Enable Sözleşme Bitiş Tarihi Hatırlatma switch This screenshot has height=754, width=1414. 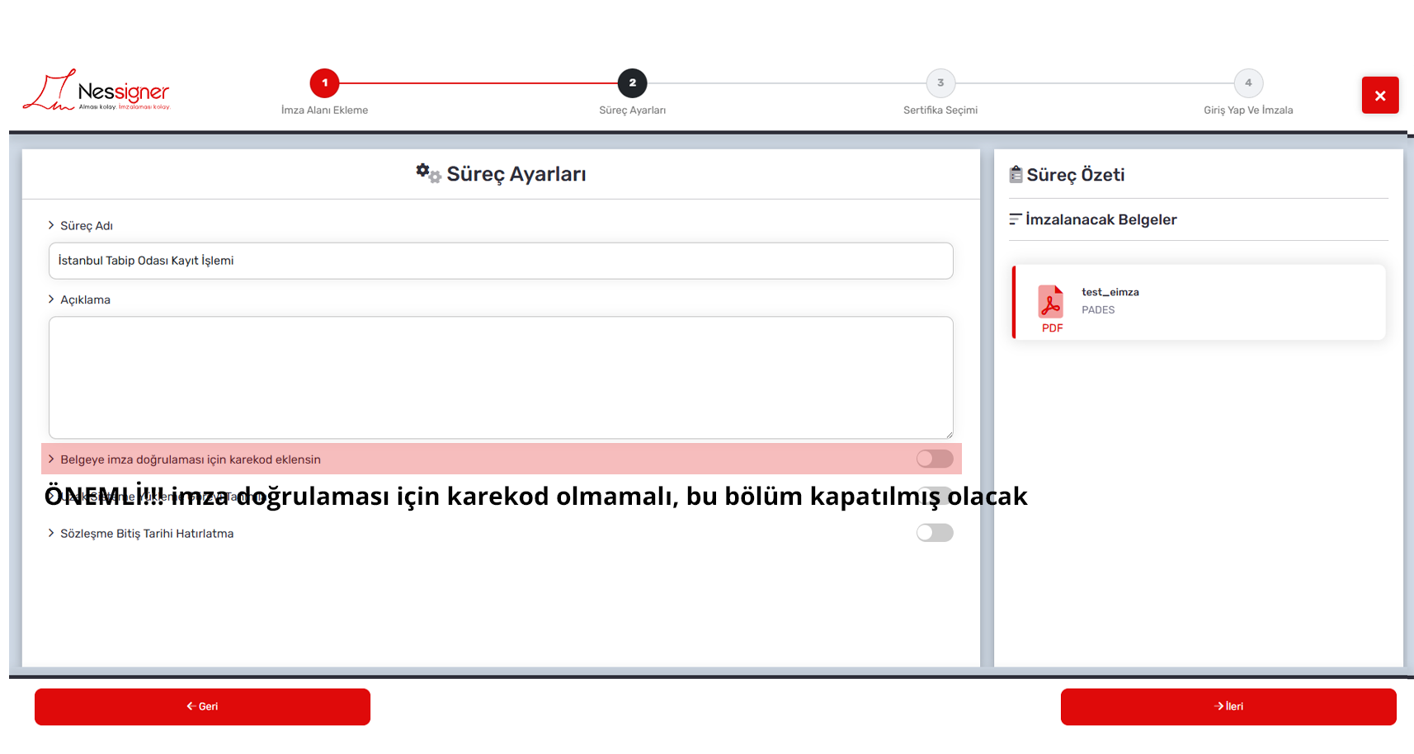click(934, 533)
